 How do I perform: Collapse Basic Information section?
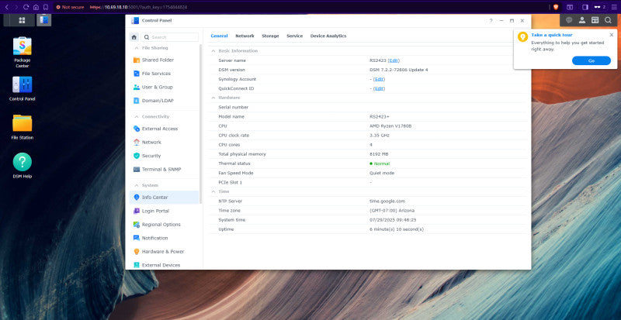[213, 51]
